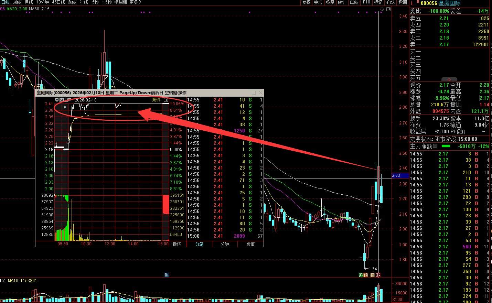492x303 pixels.
Task: Open the 统计 statistics button
Action: (342, 2)
